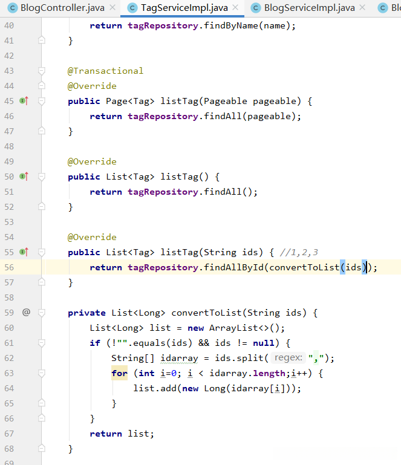Collapse listTag(Pageable) method on line 45
The height and width of the screenshot is (465, 401).
click(x=42, y=101)
